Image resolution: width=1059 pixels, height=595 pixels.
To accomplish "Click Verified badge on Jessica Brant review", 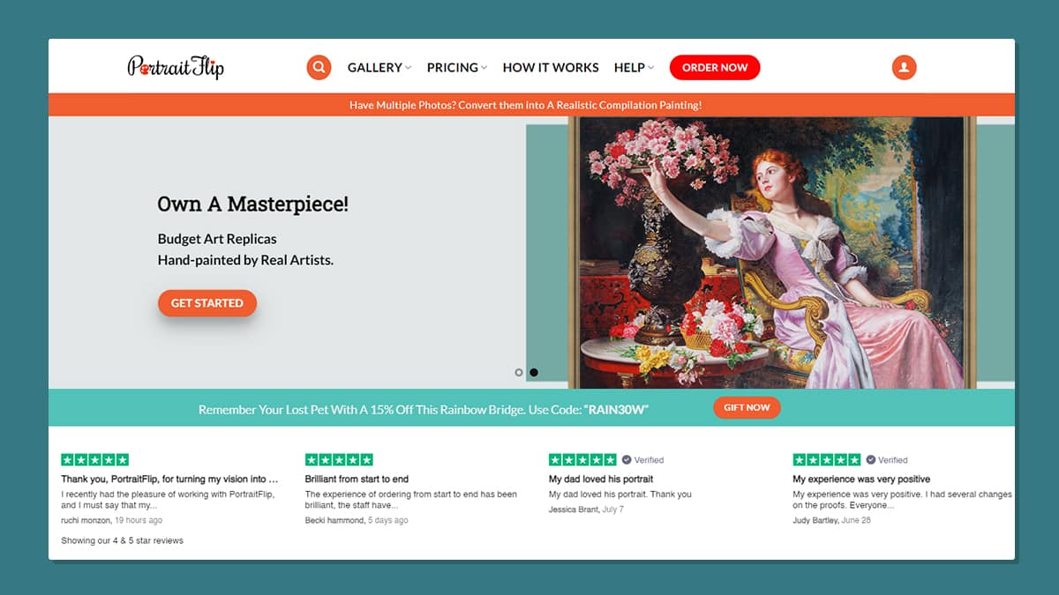I will (643, 460).
